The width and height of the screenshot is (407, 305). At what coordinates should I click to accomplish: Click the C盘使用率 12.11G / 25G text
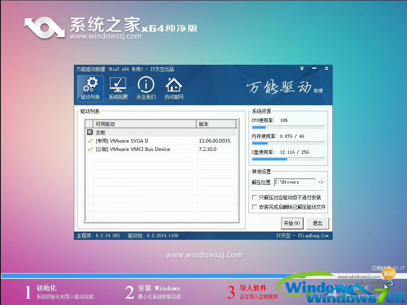point(280,152)
